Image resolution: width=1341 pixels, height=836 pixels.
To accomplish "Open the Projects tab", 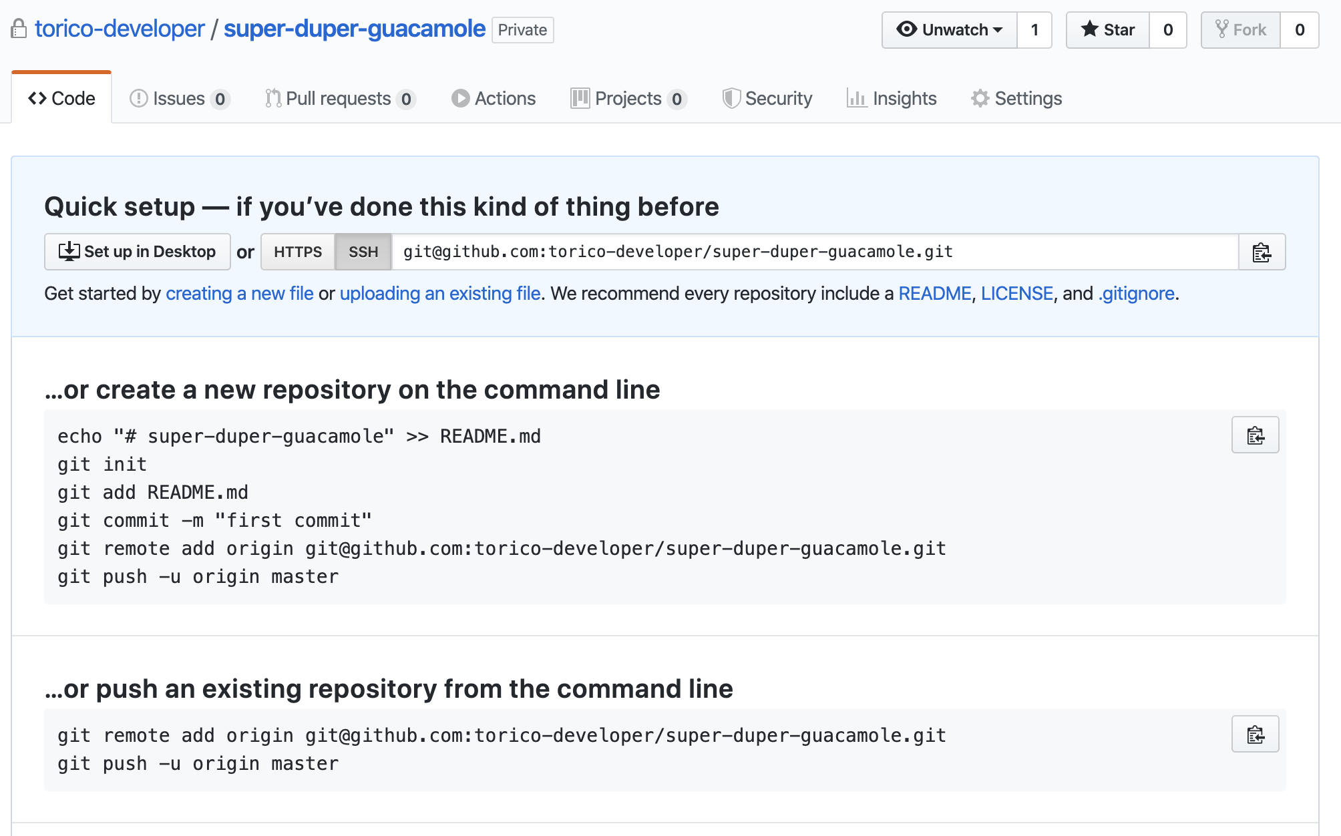I will click(x=628, y=98).
